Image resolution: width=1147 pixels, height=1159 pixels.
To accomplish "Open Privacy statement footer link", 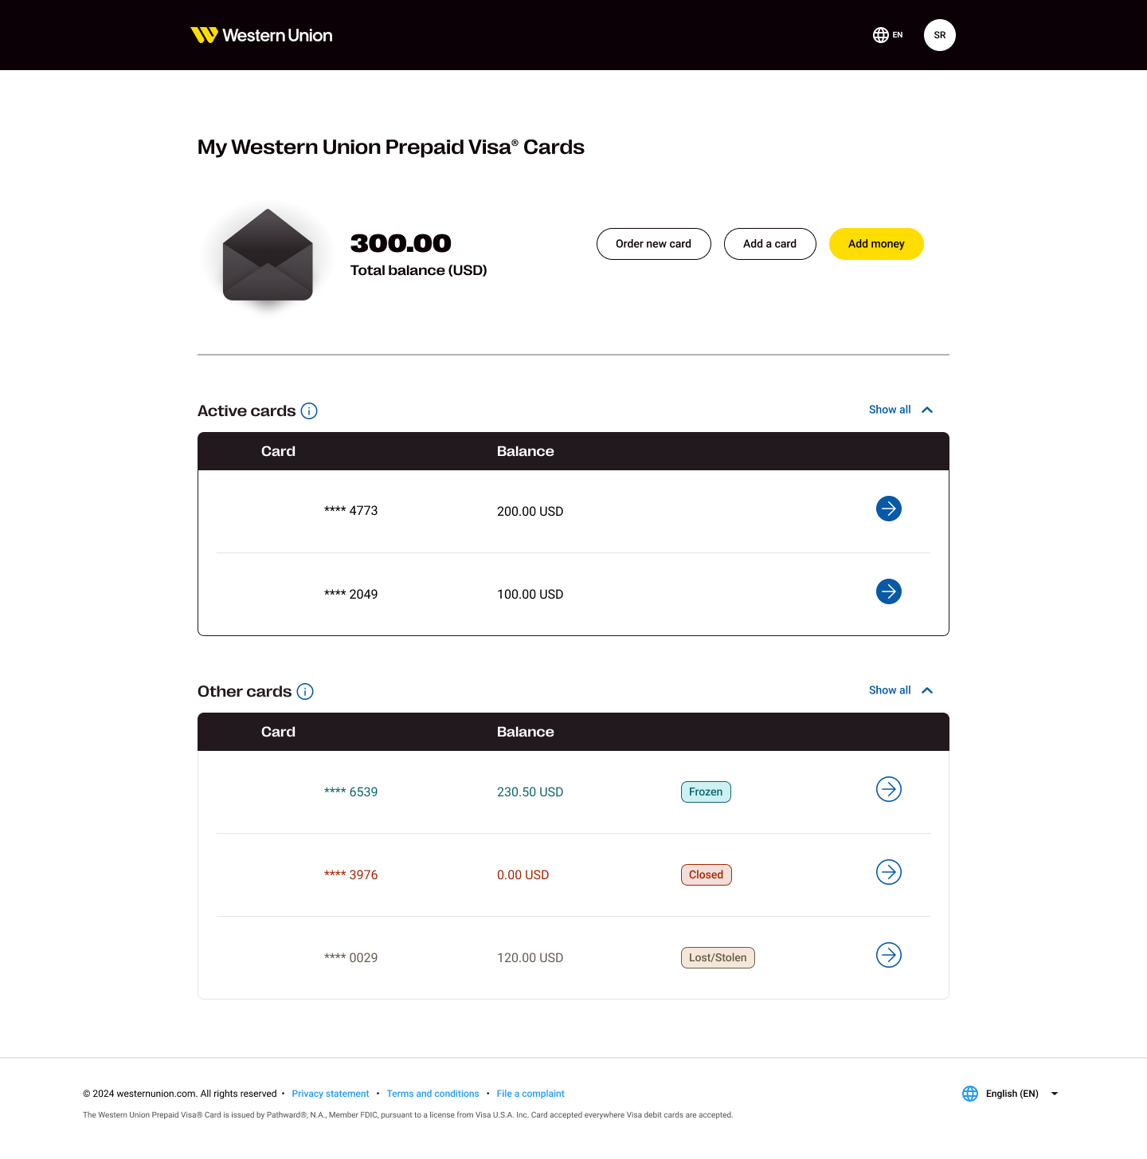I will coord(331,1094).
